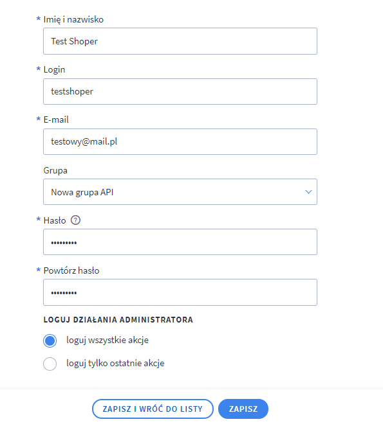383x424 pixels.
Task: Click the Hasło help question mark icon
Action: coord(75,220)
